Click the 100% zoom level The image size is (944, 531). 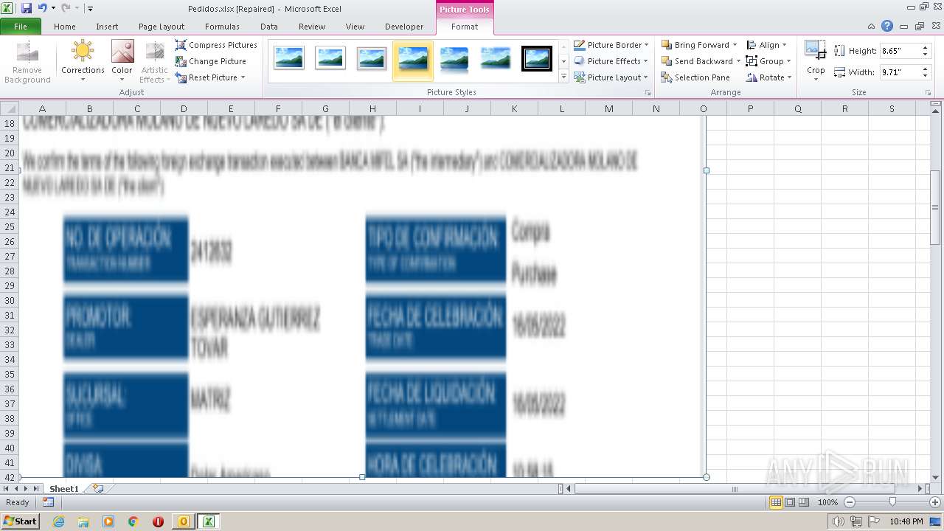coord(827,502)
